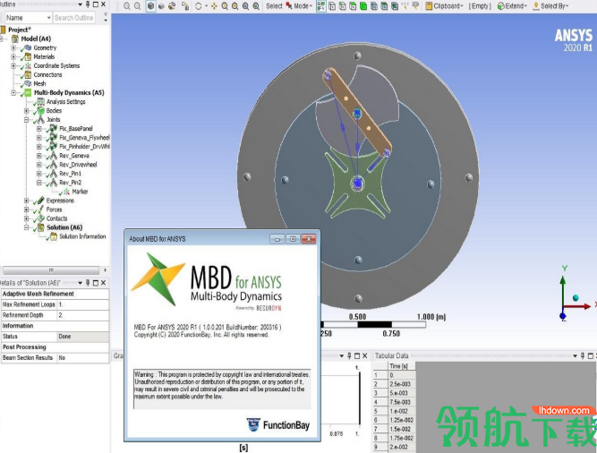This screenshot has width=597, height=453.
Task: Close the About MBD for ANSYS dialog
Action: click(x=309, y=239)
